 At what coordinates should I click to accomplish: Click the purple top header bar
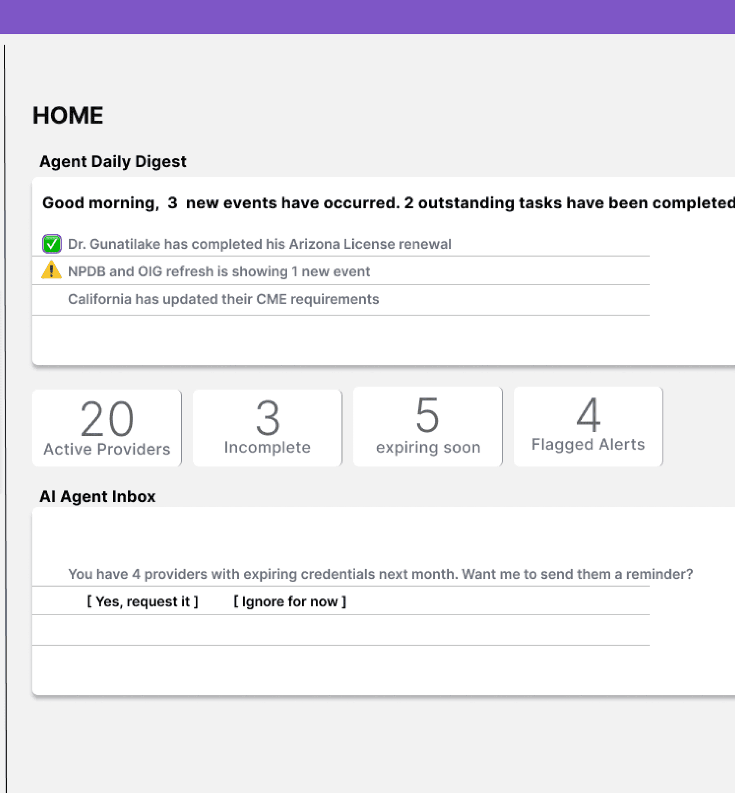(x=367, y=17)
